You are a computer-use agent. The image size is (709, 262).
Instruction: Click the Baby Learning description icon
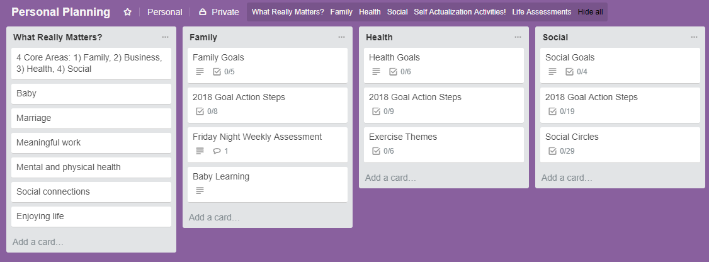[200, 191]
